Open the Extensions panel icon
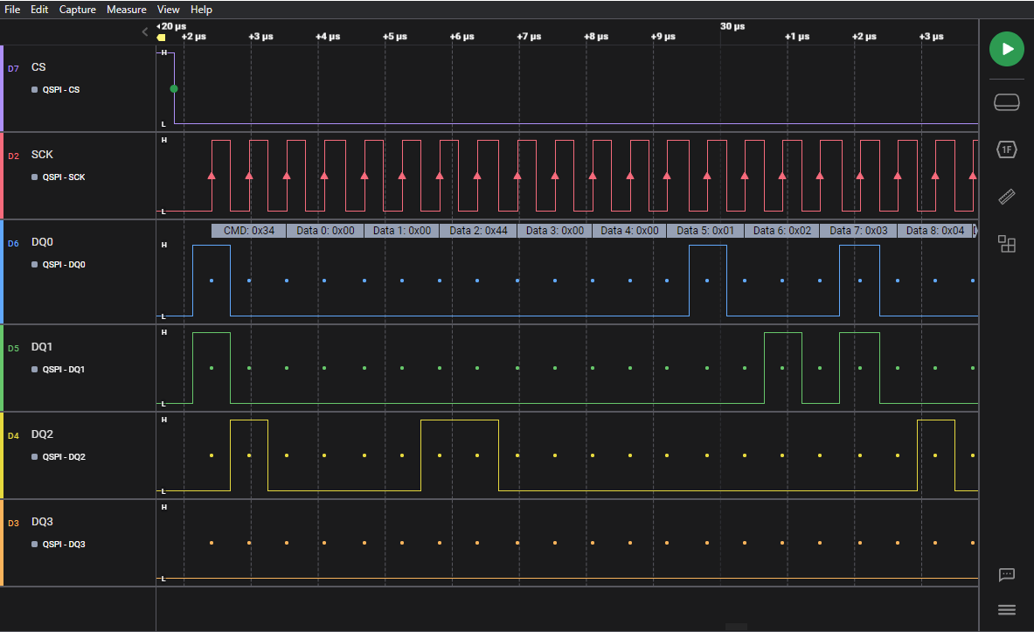The image size is (1034, 632). (1007, 244)
